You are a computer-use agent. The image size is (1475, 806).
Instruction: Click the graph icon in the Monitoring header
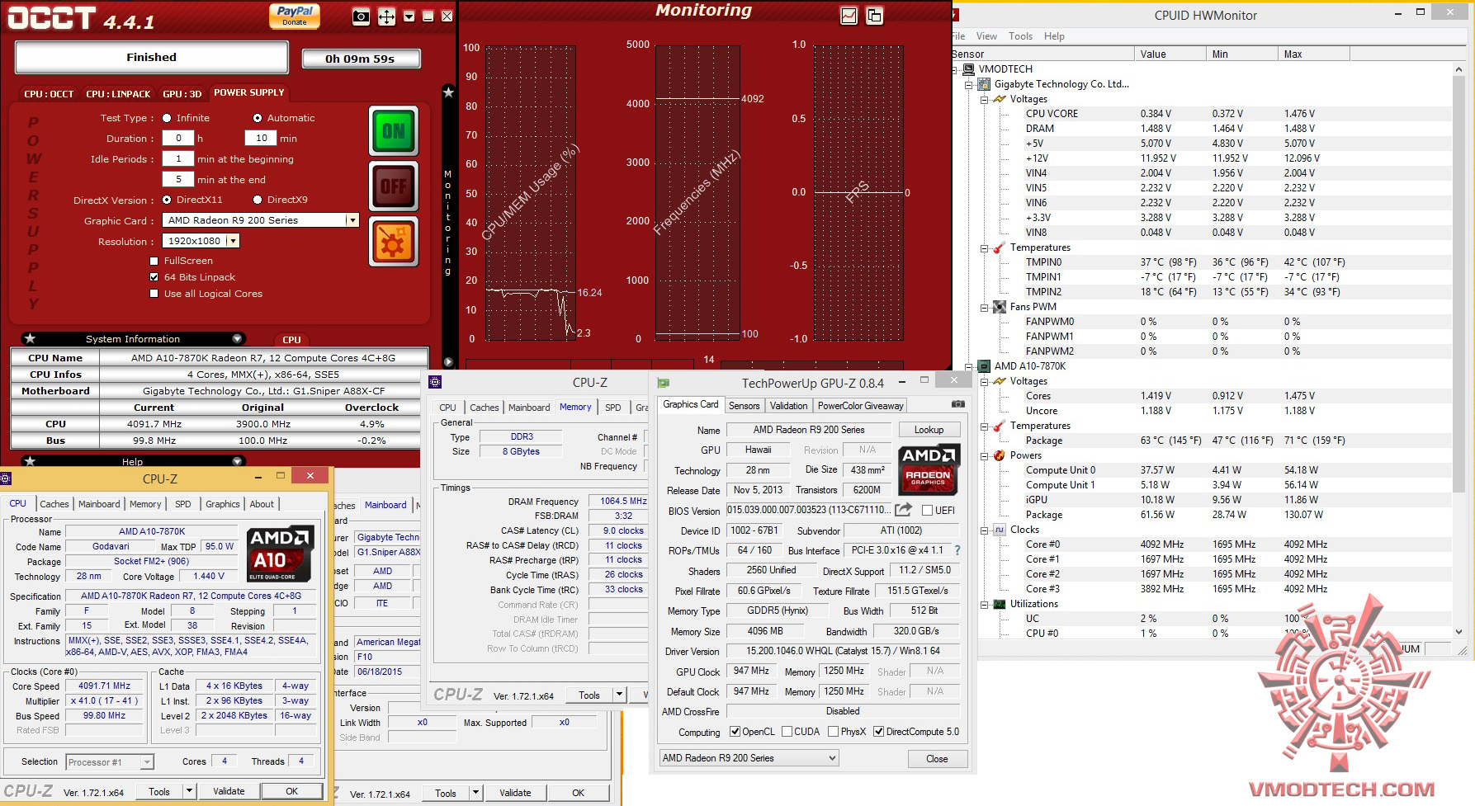tap(849, 16)
